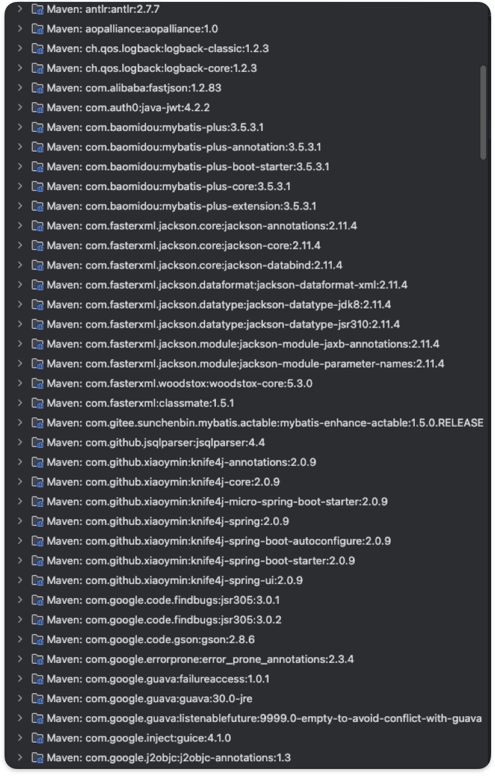
Task: Expand the findbugs jsr305:3.0.1 node
Action: 20,600
